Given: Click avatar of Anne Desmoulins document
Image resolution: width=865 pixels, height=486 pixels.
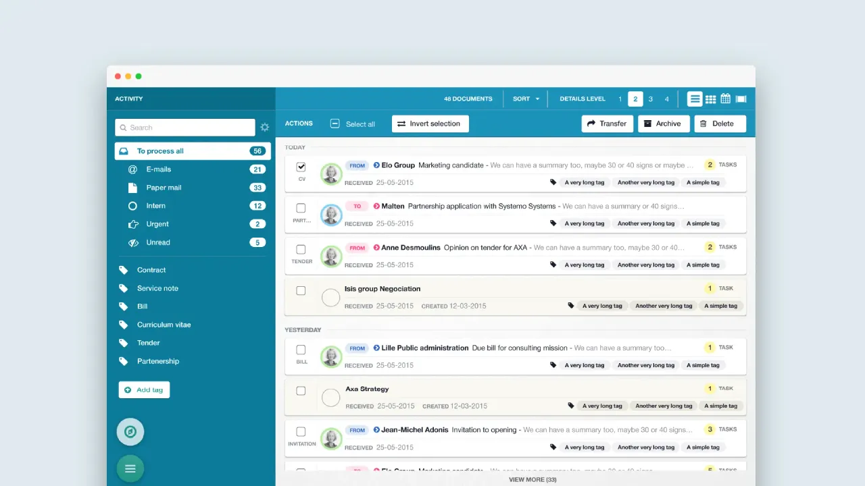Looking at the screenshot, I should click(x=331, y=256).
